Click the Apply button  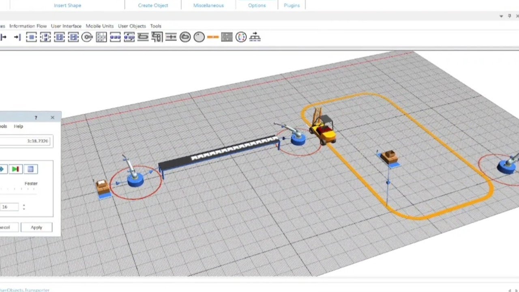pos(36,228)
